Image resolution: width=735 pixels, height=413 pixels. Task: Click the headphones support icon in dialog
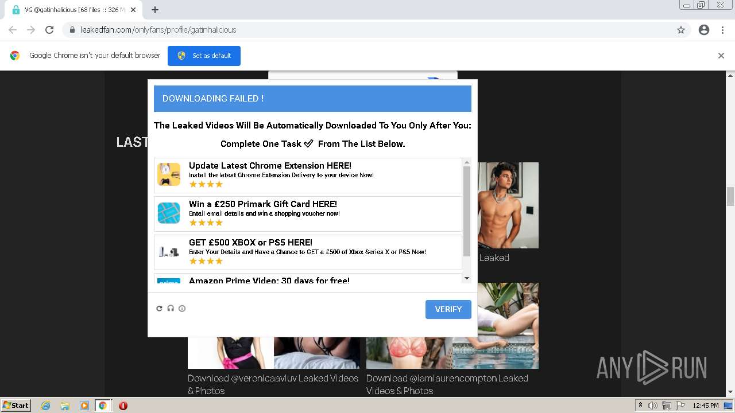tap(171, 309)
